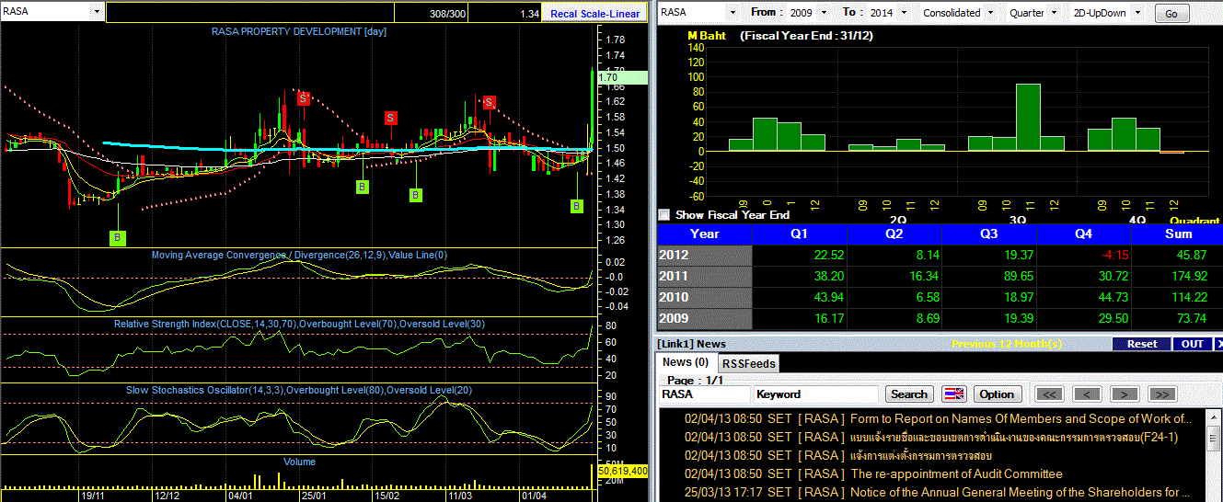Select the 2011 year row label
The width and height of the screenshot is (1223, 502).
tap(705, 276)
